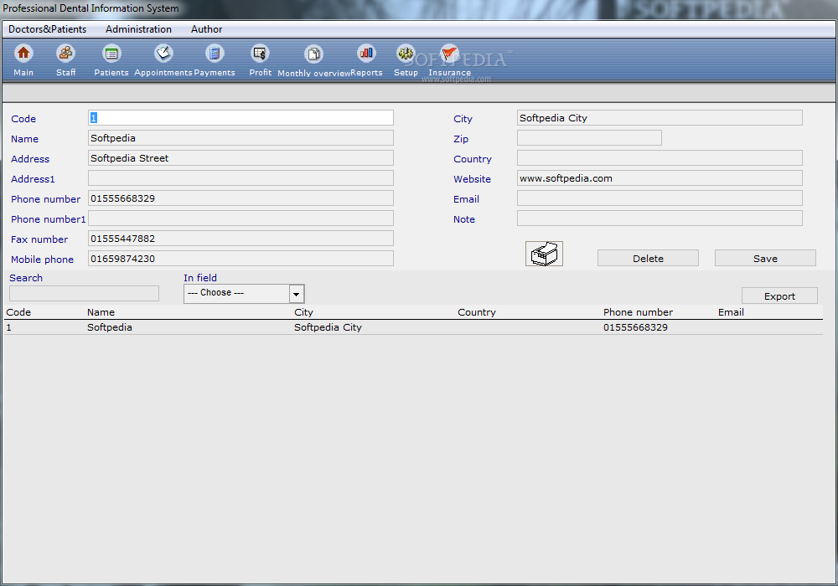Select the table cell Softpedia City
The height and width of the screenshot is (586, 838).
click(328, 327)
